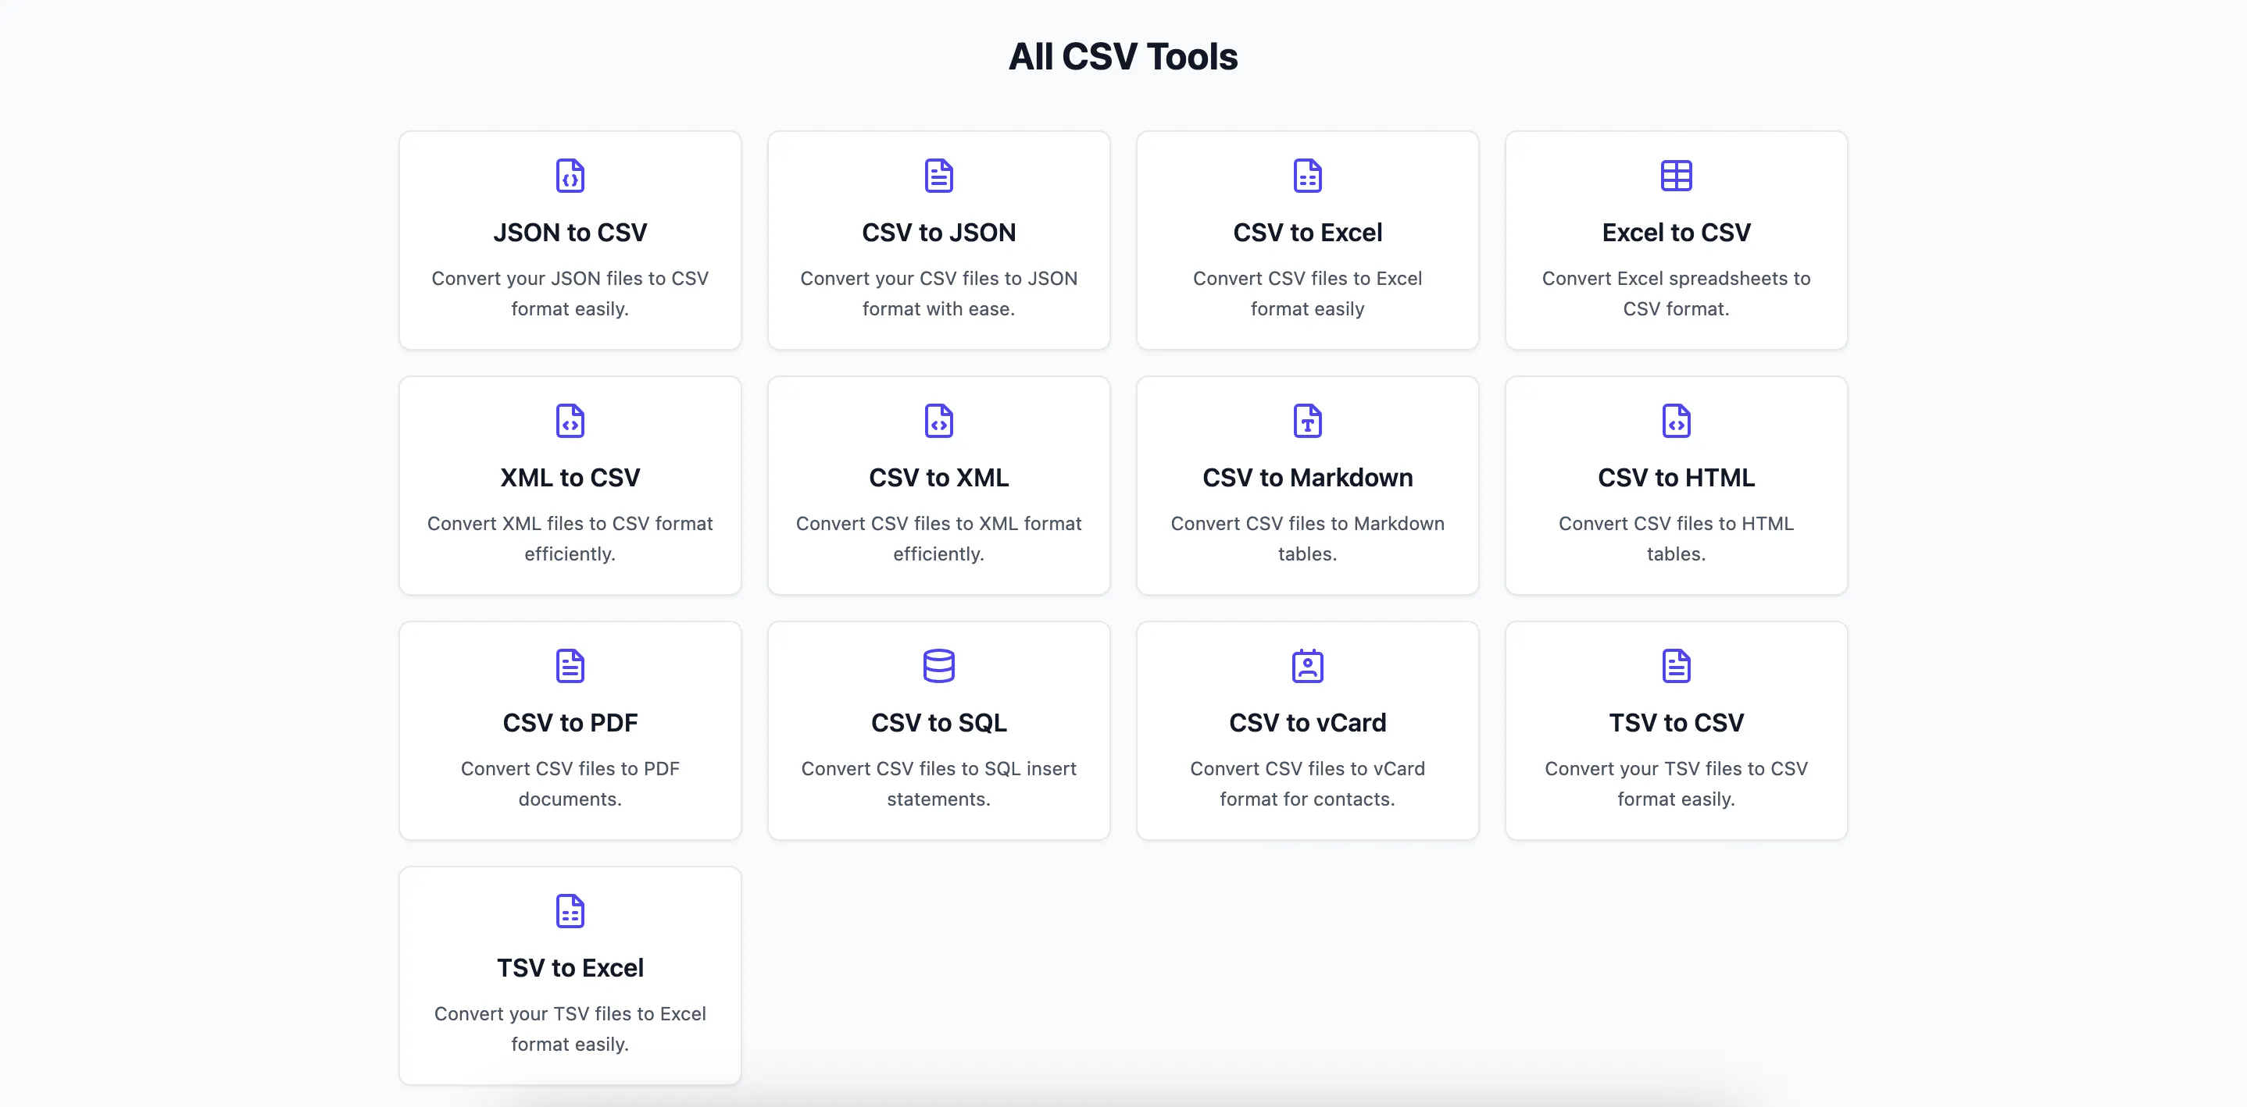2247x1107 pixels.
Task: Open the CSV to SQL tool title
Action: pyautogui.click(x=938, y=723)
